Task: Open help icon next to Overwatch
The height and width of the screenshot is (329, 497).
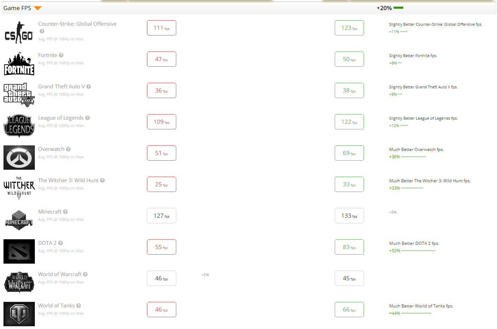Action: 68,149
